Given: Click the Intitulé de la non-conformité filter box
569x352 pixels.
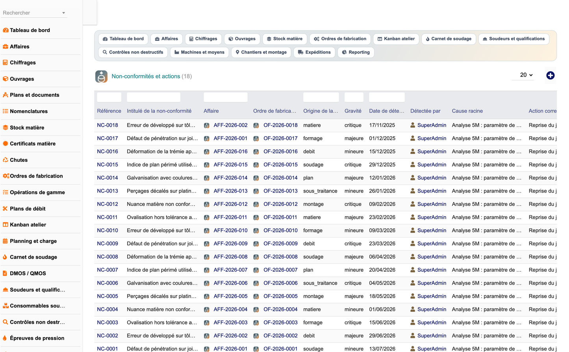Looking at the screenshot, I should (x=154, y=97).
